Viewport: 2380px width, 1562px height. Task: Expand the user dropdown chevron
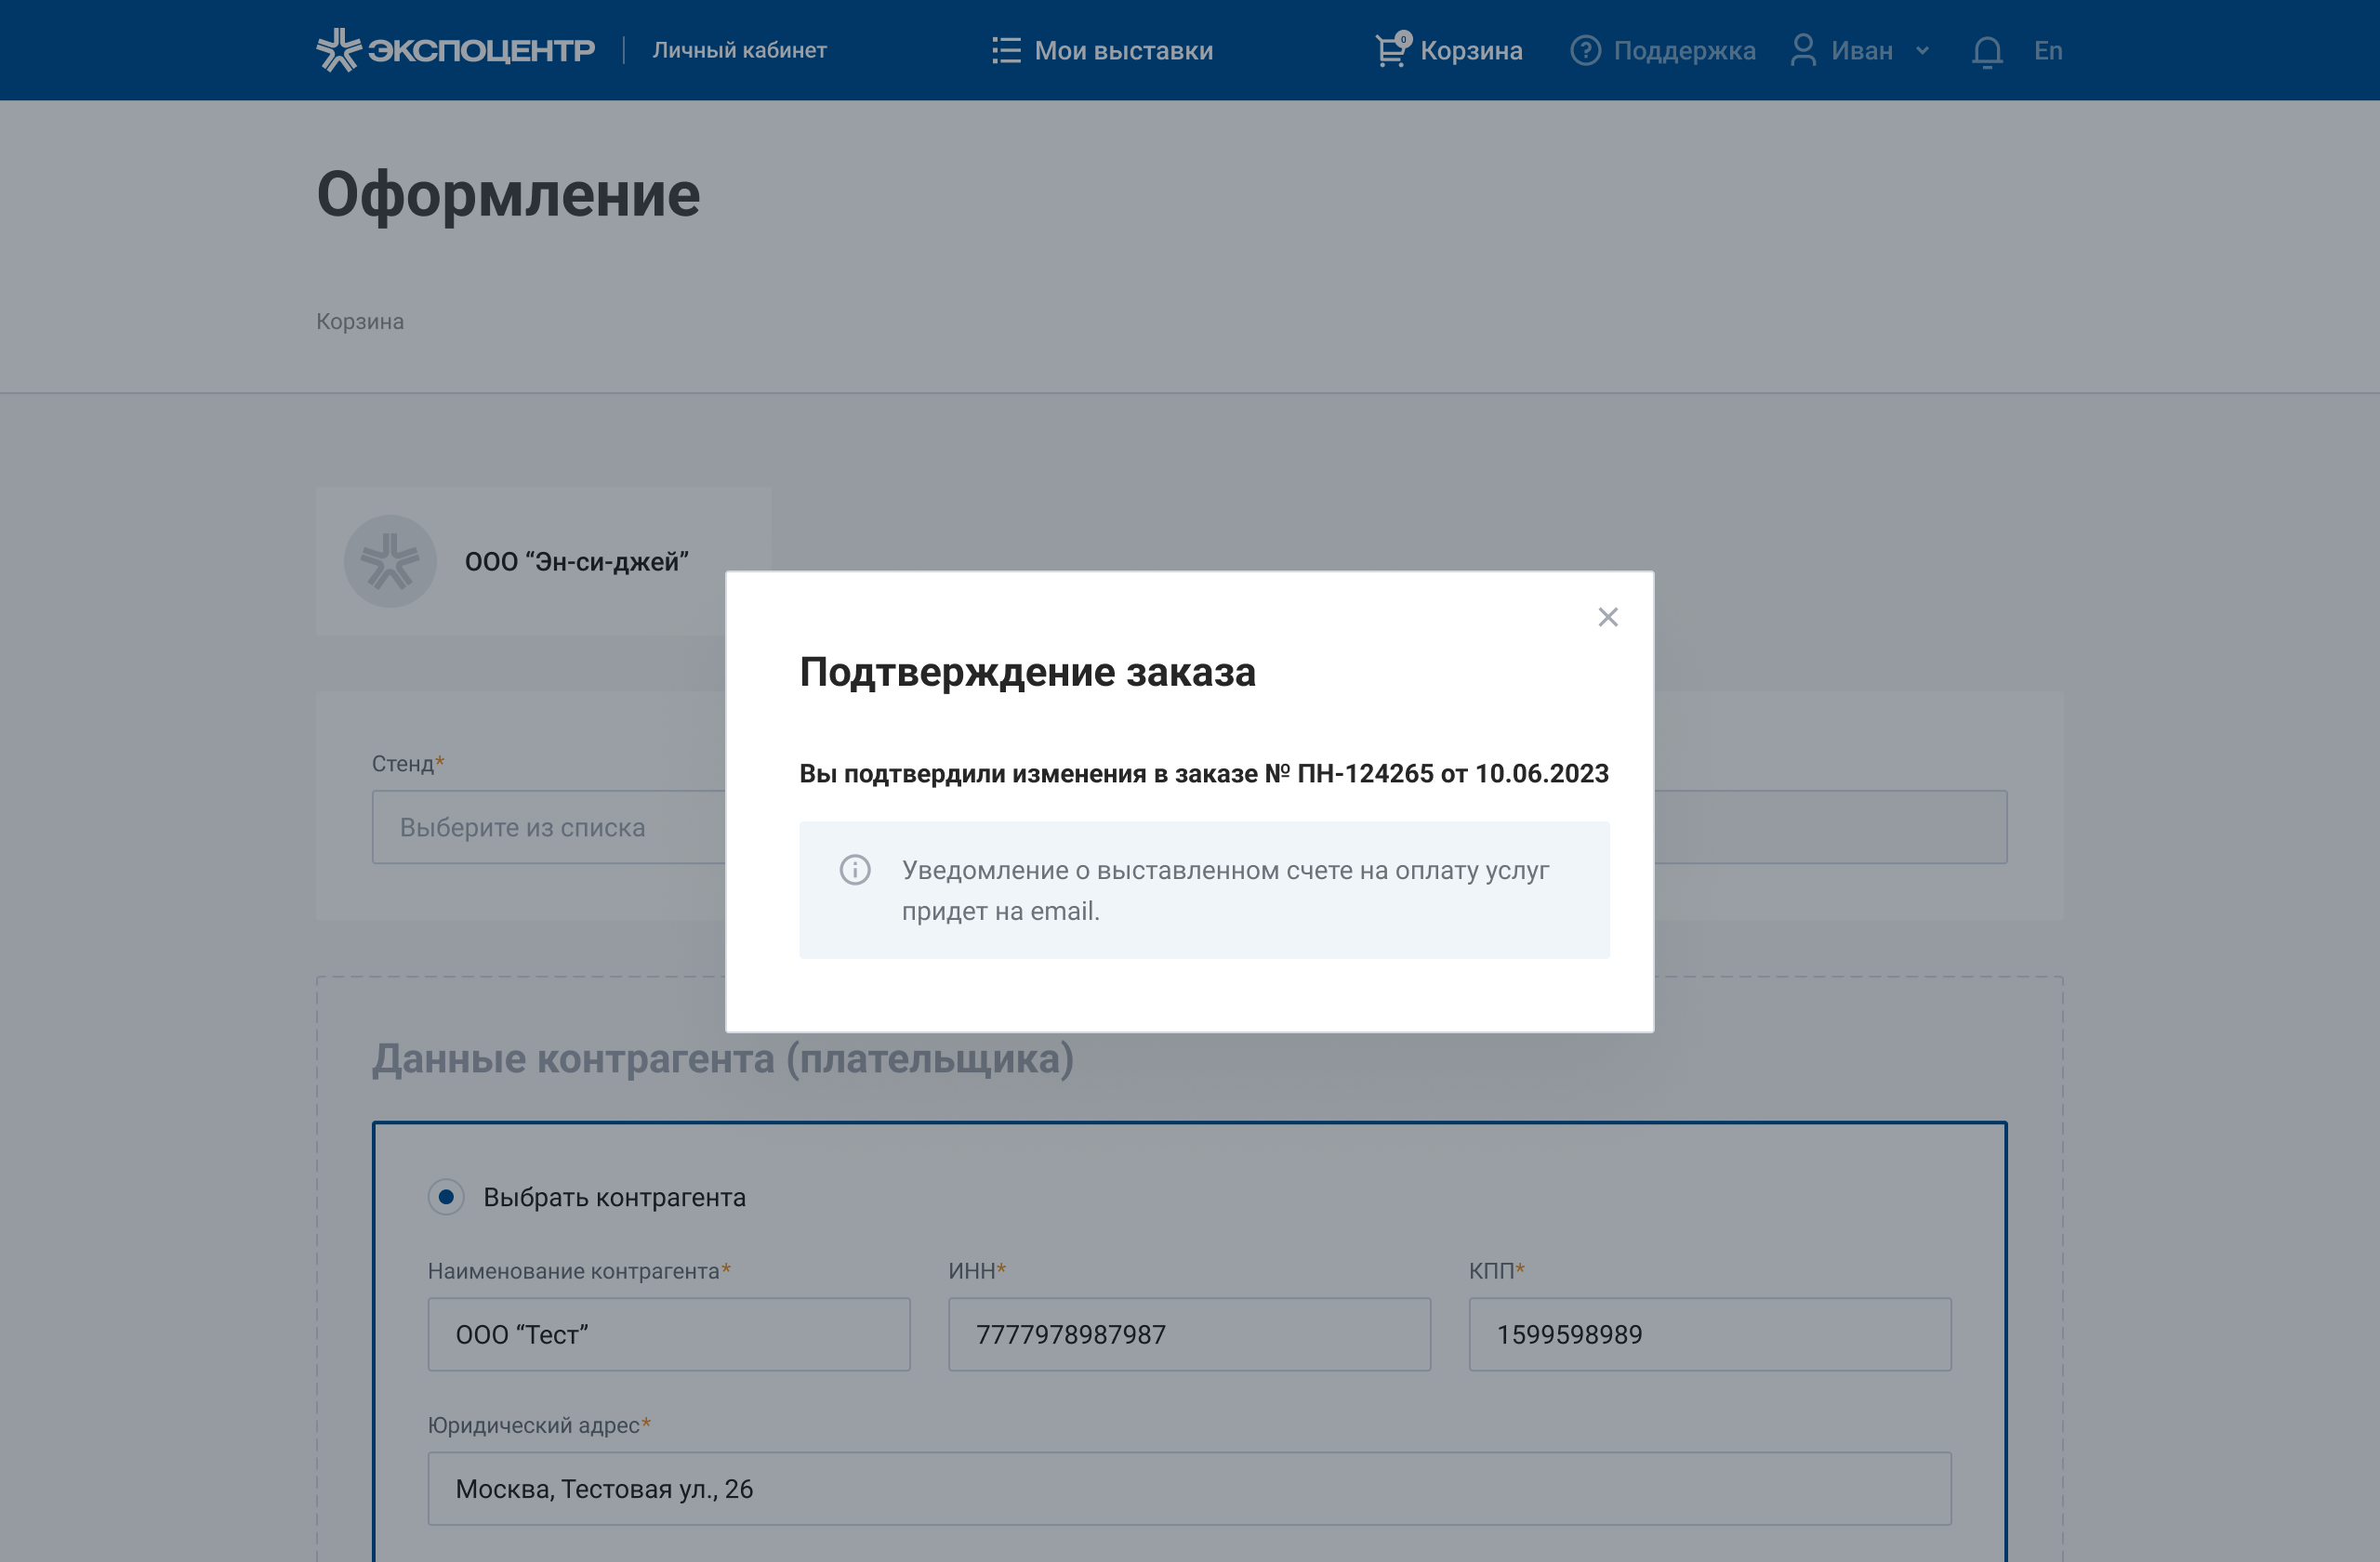tap(1922, 50)
